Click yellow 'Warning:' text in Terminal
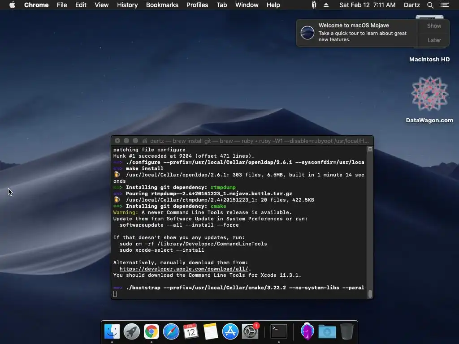 126,213
